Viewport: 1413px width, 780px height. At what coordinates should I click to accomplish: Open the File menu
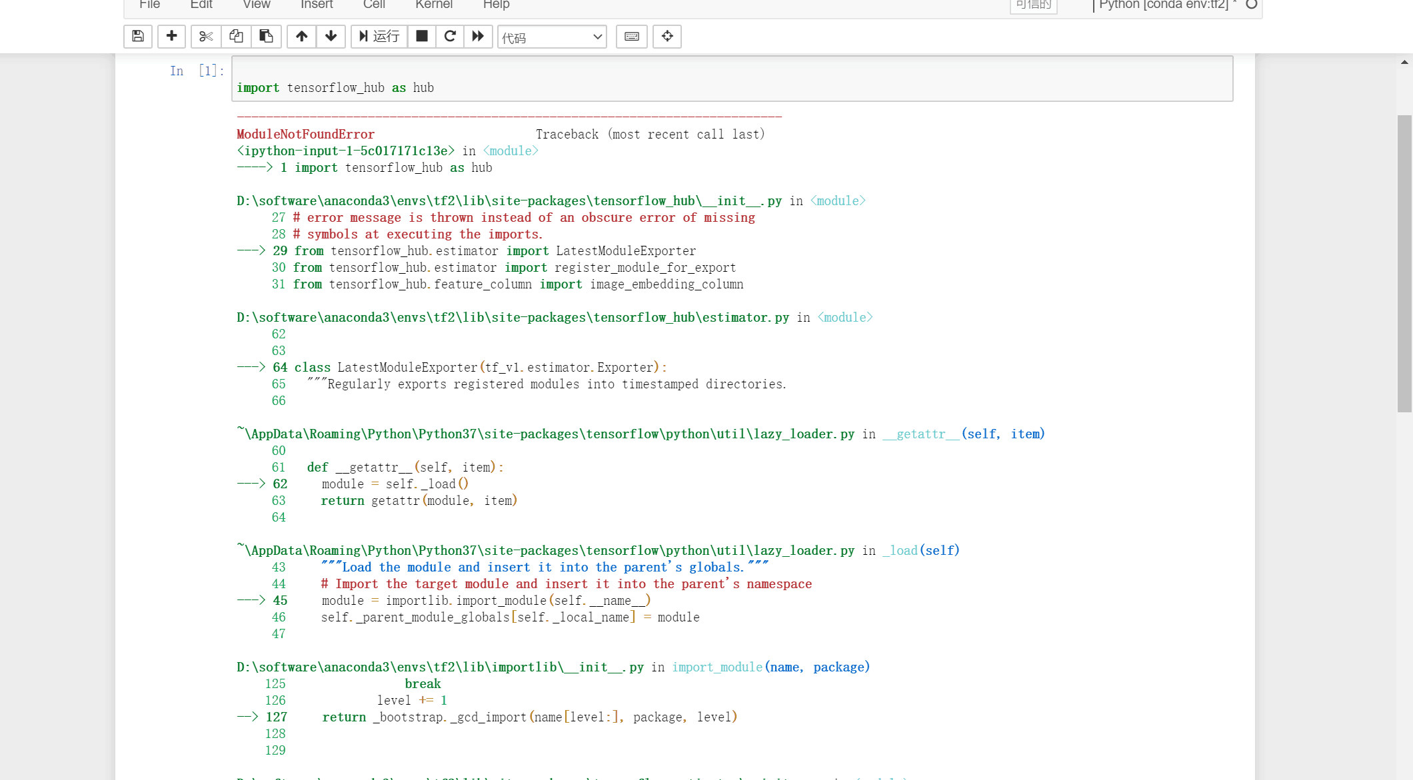click(149, 5)
